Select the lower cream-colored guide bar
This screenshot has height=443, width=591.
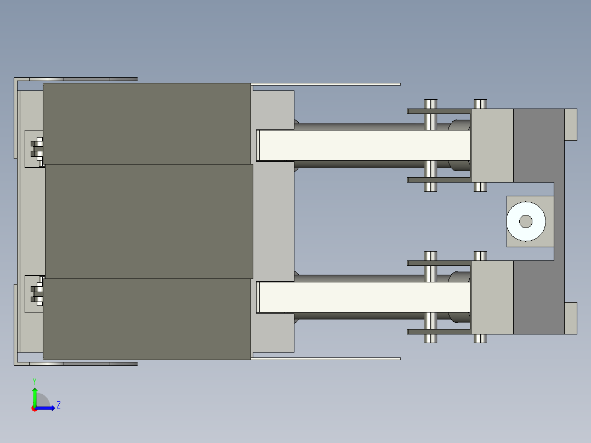(363, 297)
